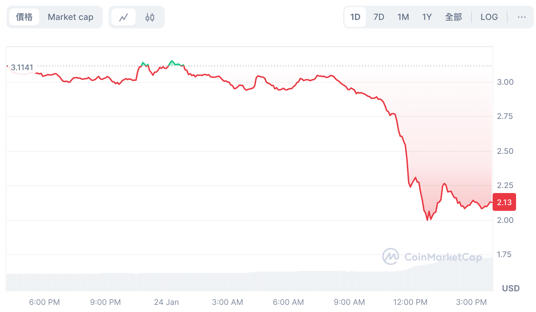Viewport: 536px width, 312px height.
Task: Click the 24 Jan axis label
Action: (167, 302)
